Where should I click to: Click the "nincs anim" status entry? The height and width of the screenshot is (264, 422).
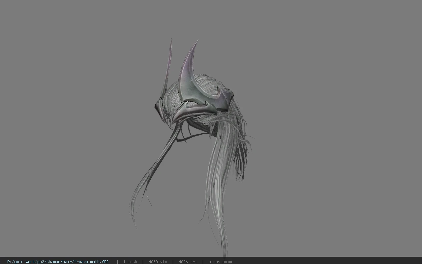[x=220, y=262]
